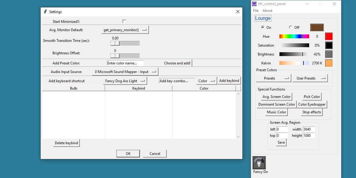Click the Keybind column header
356x178 pixels.
(139, 88)
